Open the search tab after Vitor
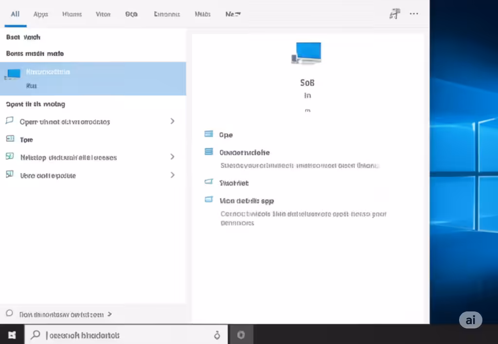 coord(131,14)
